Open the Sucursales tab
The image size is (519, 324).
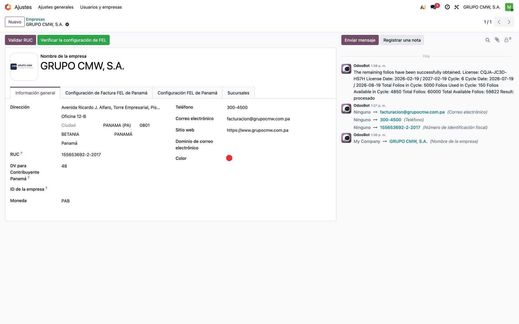coord(238,93)
